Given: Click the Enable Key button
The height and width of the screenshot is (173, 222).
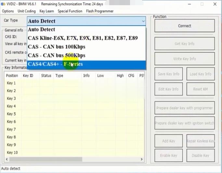Looking at the screenshot, I should (168, 155).
